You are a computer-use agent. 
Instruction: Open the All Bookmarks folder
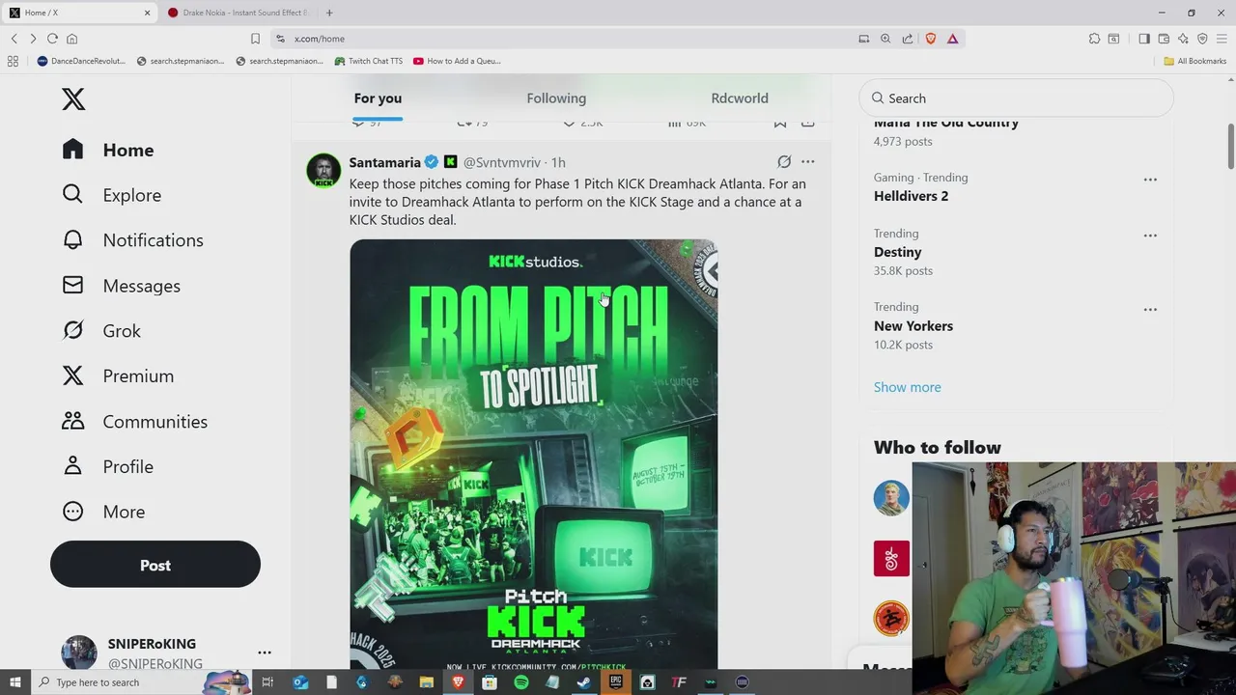1194,61
